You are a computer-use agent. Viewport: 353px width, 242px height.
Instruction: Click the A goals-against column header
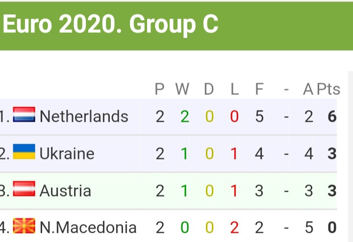click(x=308, y=89)
